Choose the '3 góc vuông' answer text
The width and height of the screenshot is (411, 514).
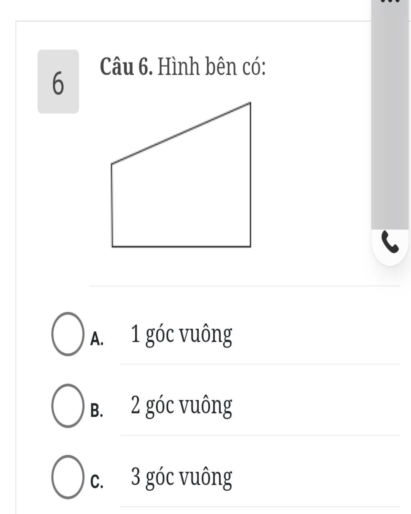[x=181, y=478]
